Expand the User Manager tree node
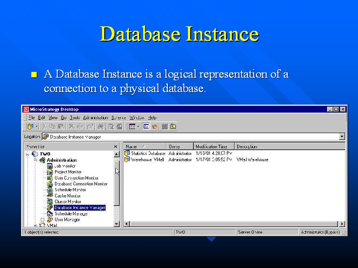 pyautogui.click(x=43, y=220)
